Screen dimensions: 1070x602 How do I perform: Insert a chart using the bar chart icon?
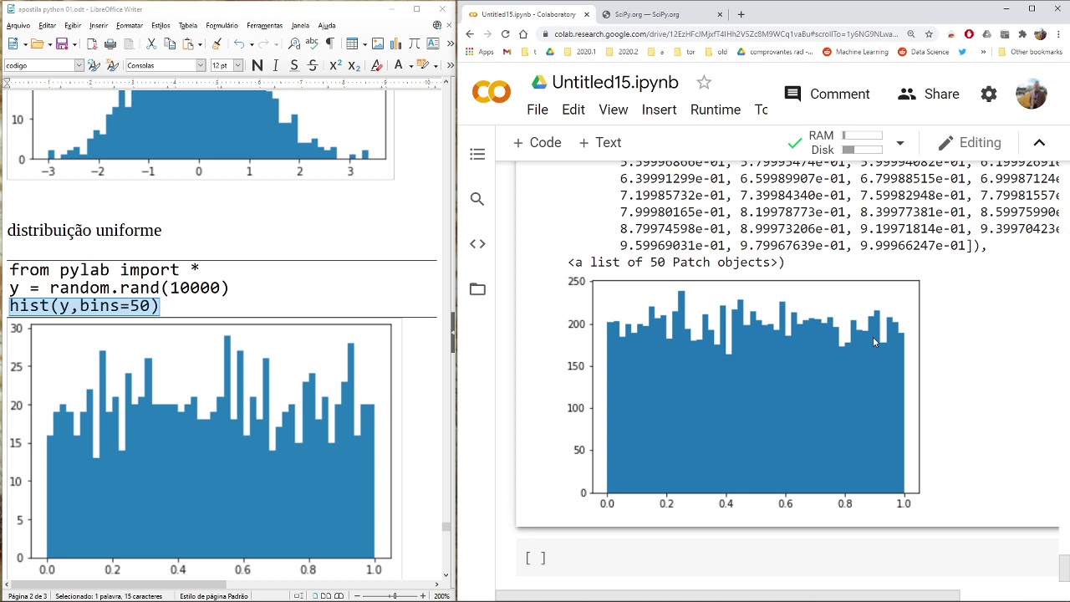(395, 43)
